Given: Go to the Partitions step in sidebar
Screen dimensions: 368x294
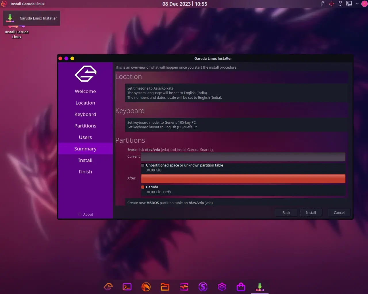Looking at the screenshot, I should 85,126.
